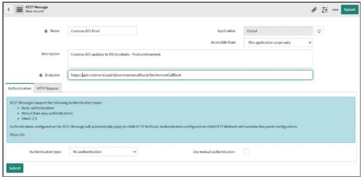Click the Accessible from label
The width and height of the screenshot is (361, 177).
coord(223,42)
